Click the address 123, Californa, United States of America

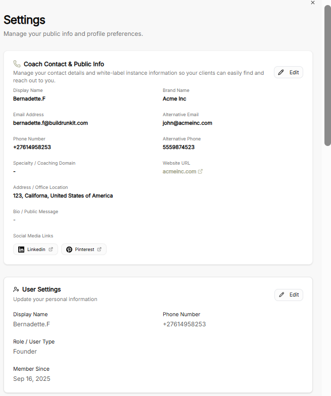pos(63,196)
